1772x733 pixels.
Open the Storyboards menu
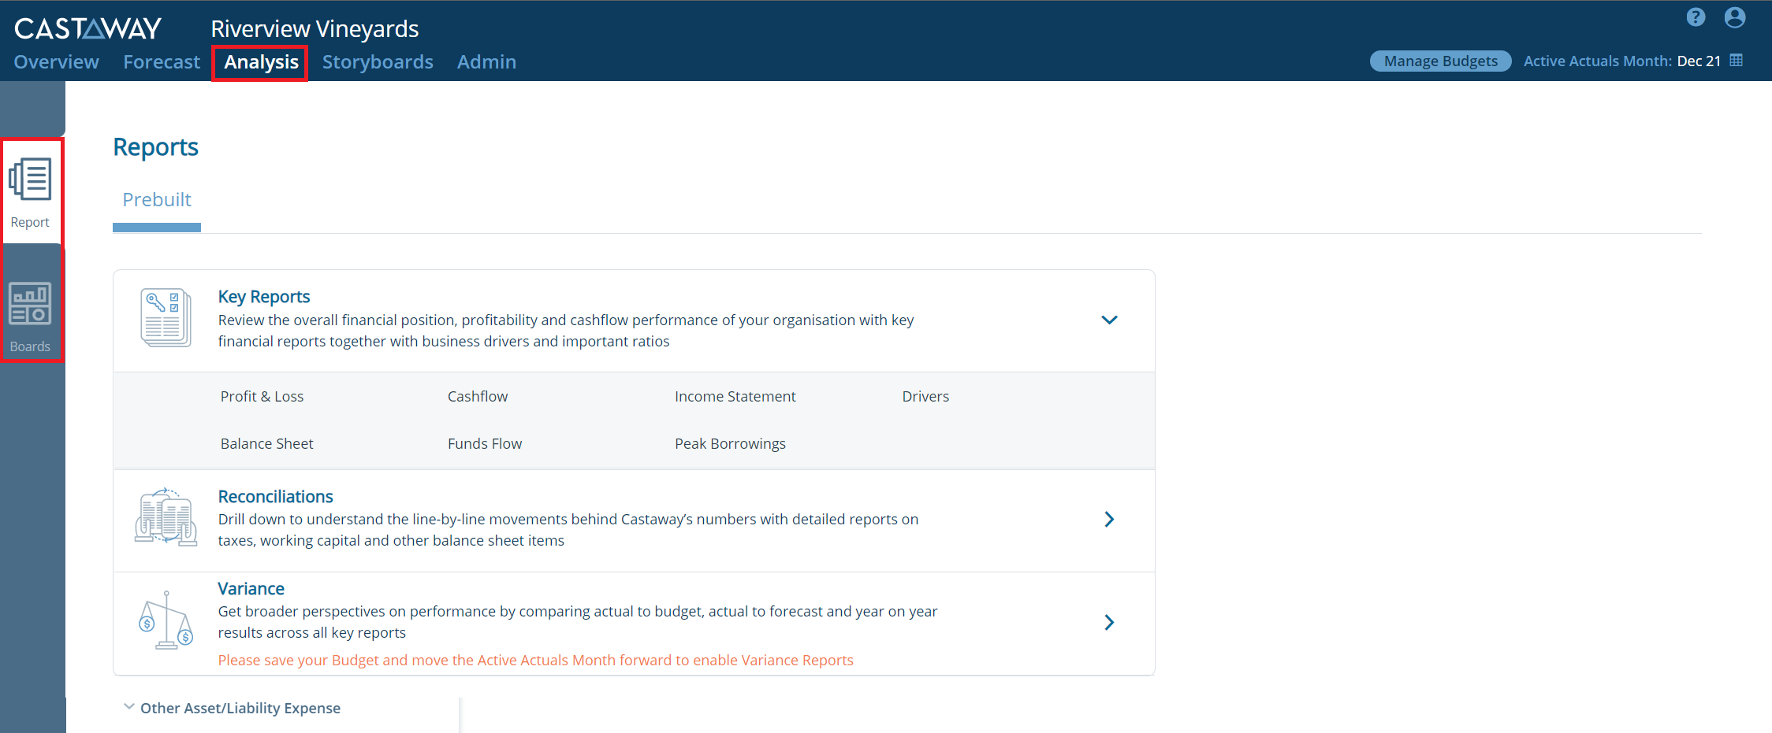(x=378, y=61)
